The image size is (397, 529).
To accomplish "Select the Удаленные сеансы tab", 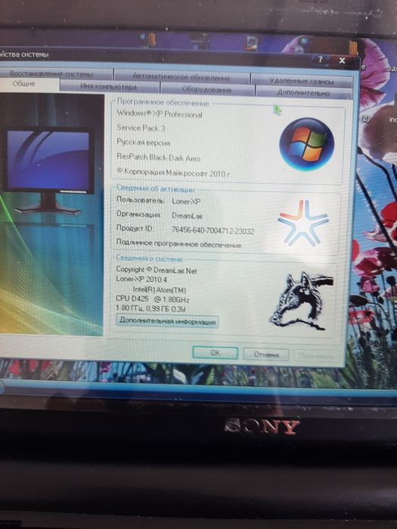I will [302, 81].
